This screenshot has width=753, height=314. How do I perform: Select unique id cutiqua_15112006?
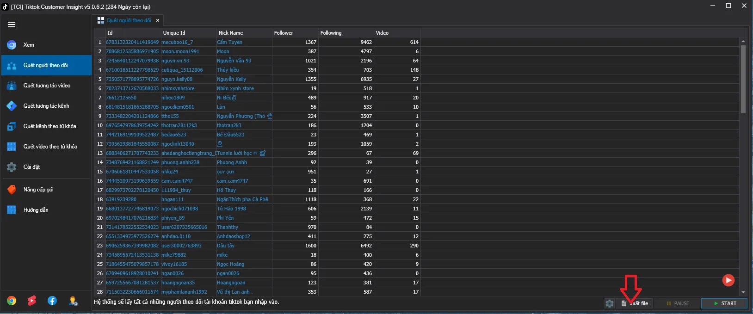[x=182, y=70]
